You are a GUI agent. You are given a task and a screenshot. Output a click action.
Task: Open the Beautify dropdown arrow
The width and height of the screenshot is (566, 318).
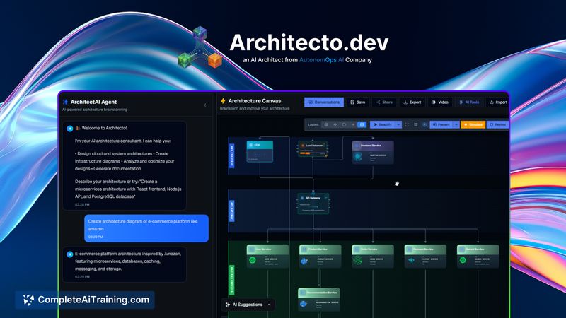(x=398, y=124)
